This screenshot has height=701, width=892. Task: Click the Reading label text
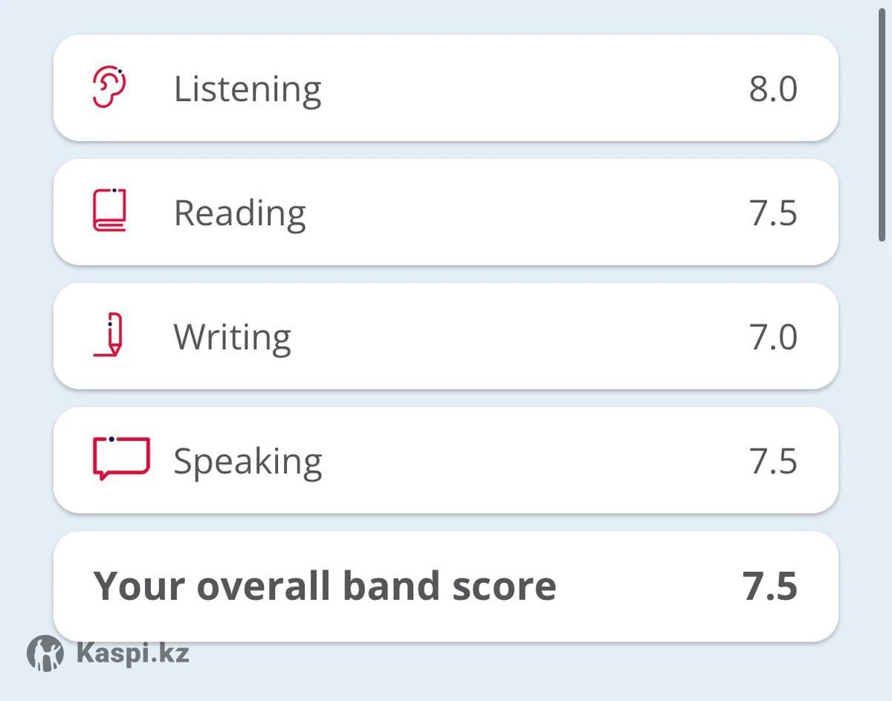pos(239,214)
